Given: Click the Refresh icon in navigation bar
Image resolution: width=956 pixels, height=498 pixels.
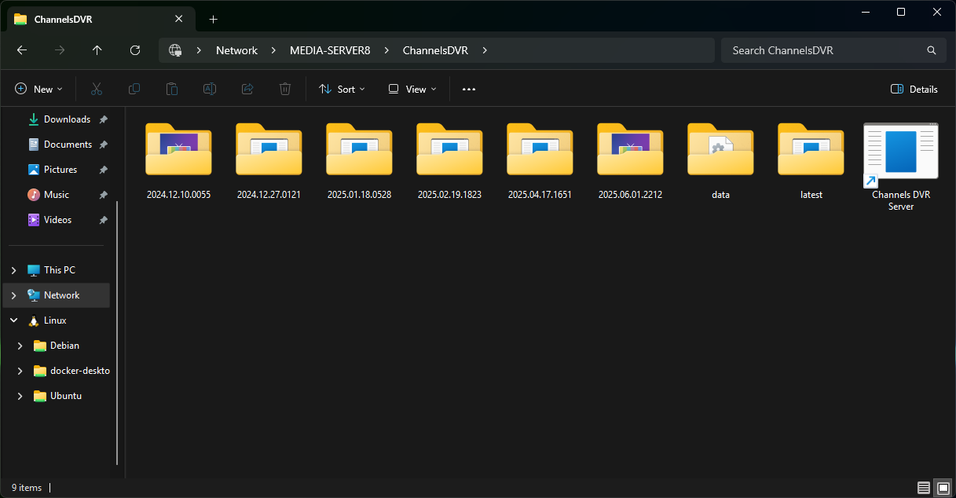Looking at the screenshot, I should coord(135,50).
